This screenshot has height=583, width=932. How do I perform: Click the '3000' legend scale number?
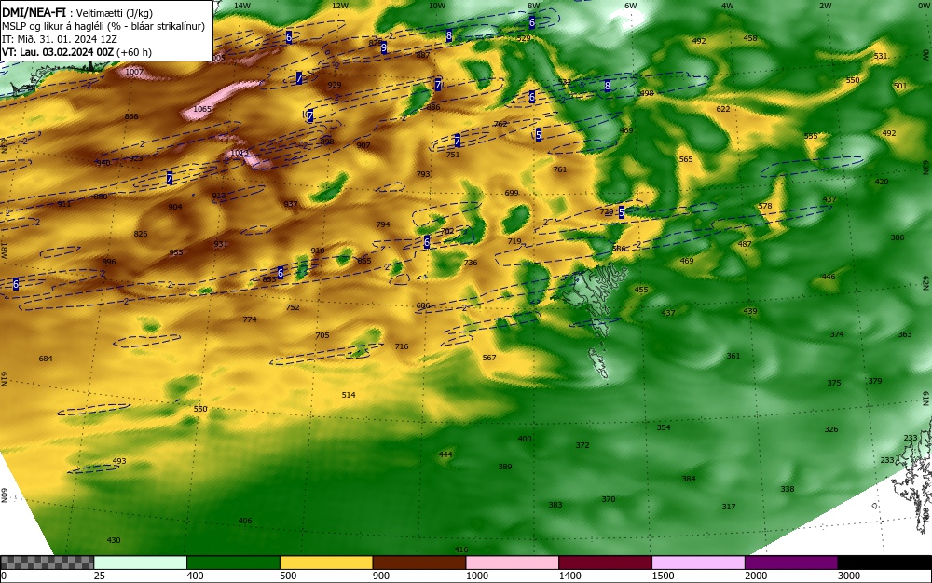849,576
